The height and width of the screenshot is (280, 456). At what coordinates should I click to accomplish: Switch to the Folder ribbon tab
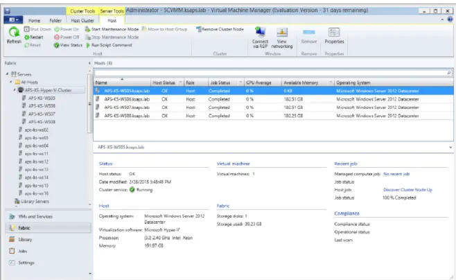point(55,20)
